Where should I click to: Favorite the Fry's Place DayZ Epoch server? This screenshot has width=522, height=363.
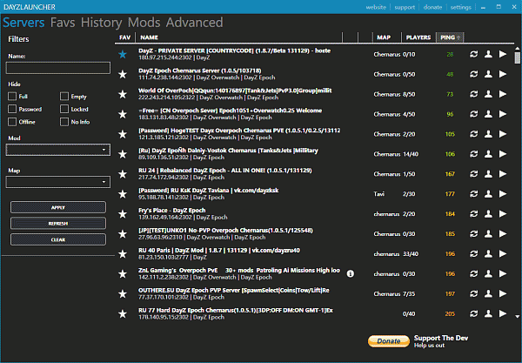click(123, 214)
